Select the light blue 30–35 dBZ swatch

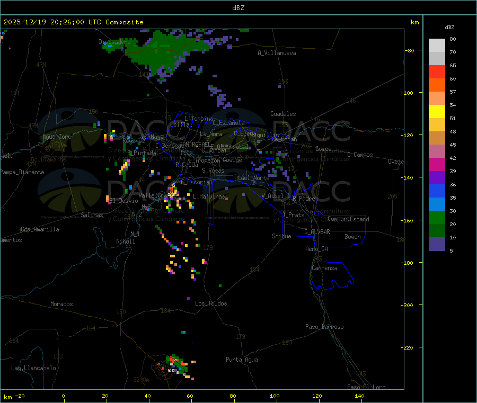[x=437, y=204]
